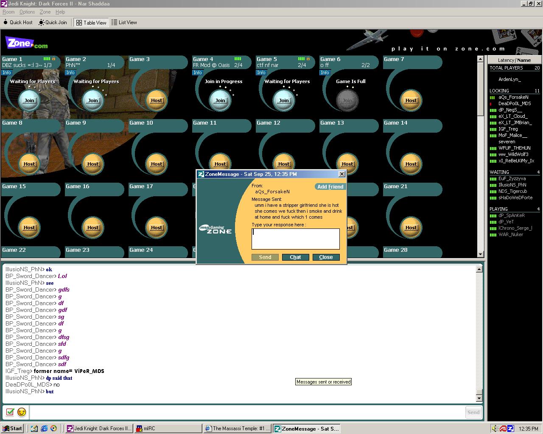The width and height of the screenshot is (543, 434).
Task: Join Game 4 in progress
Action: (x=220, y=100)
